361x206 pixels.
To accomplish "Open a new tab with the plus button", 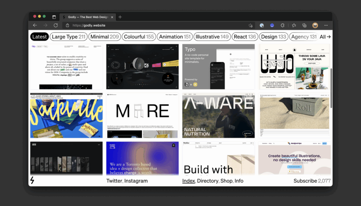I will pyautogui.click(x=120, y=17).
